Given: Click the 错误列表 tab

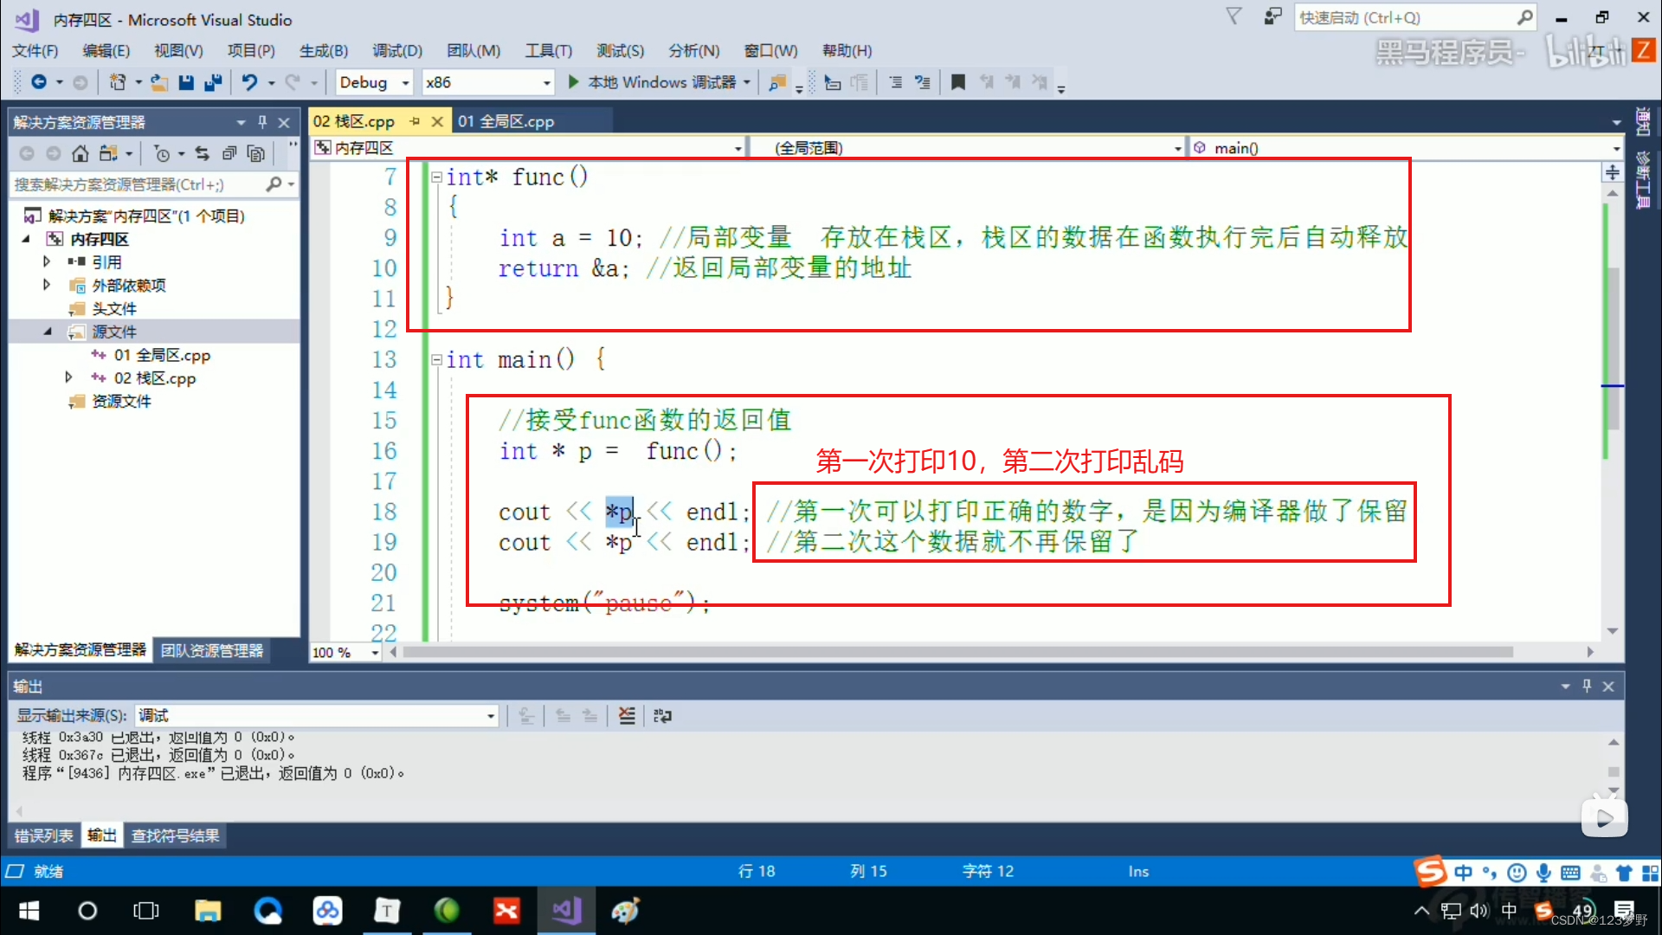Looking at the screenshot, I should pyautogui.click(x=42, y=835).
